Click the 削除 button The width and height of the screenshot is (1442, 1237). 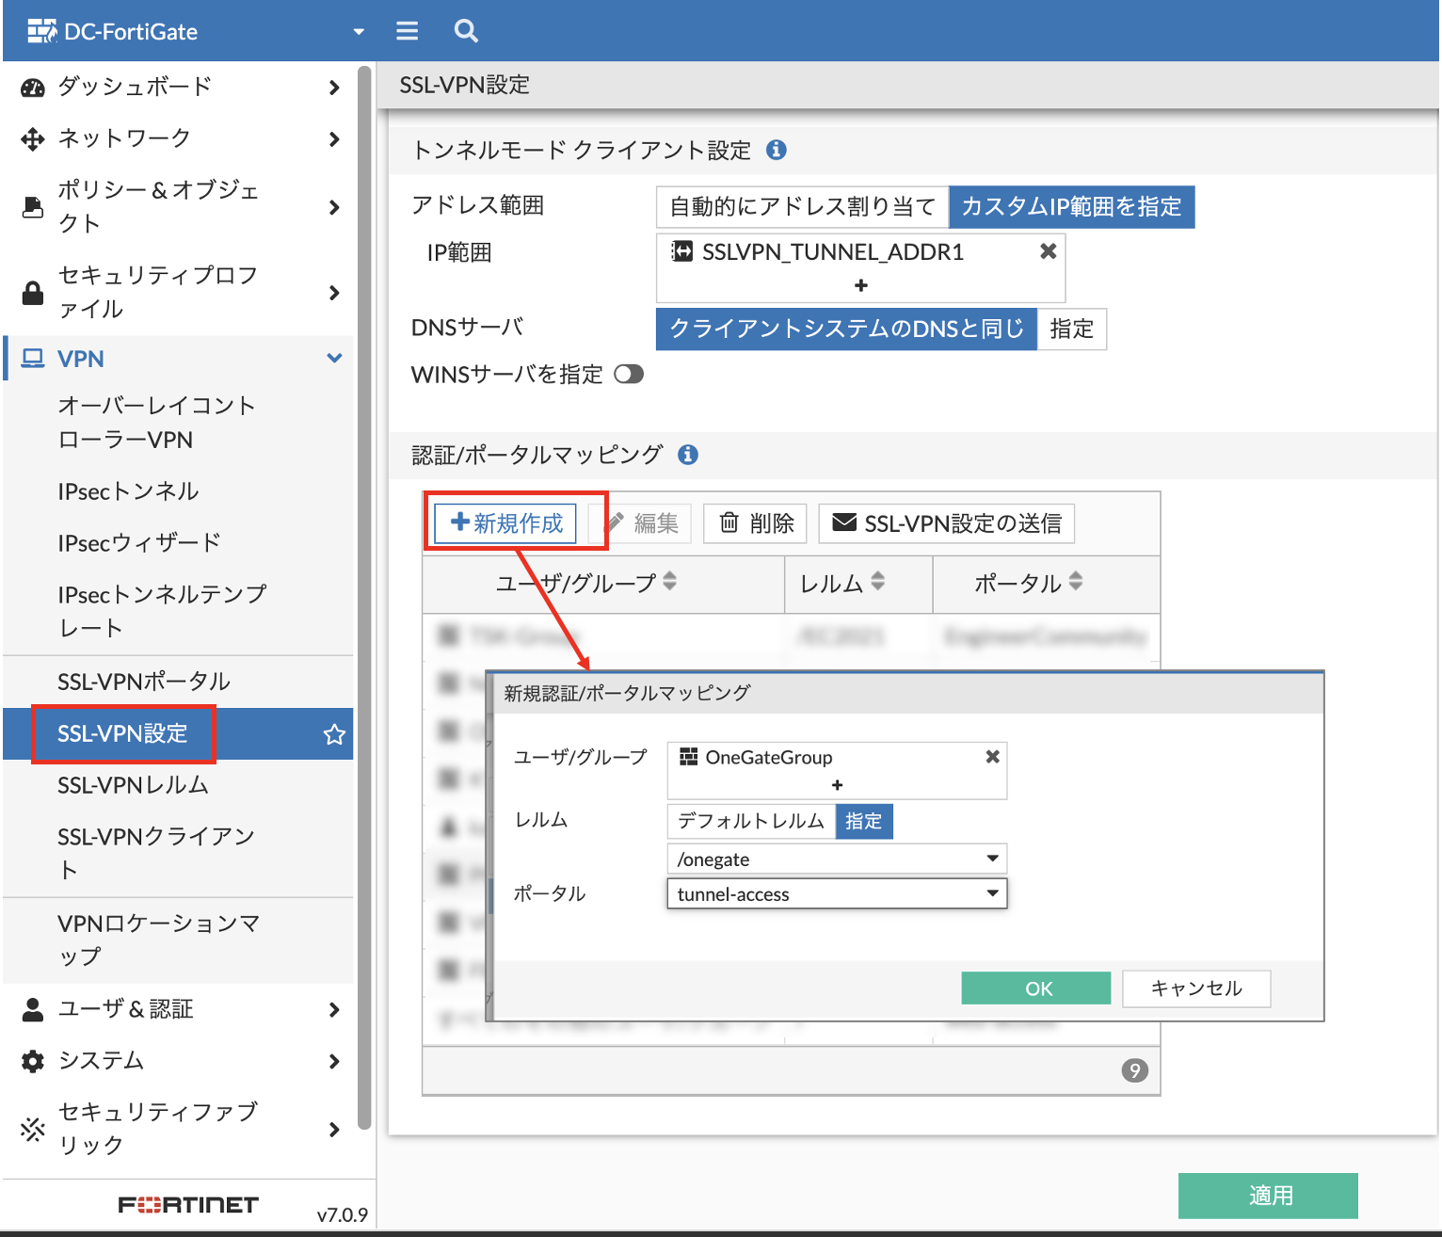pyautogui.click(x=756, y=522)
